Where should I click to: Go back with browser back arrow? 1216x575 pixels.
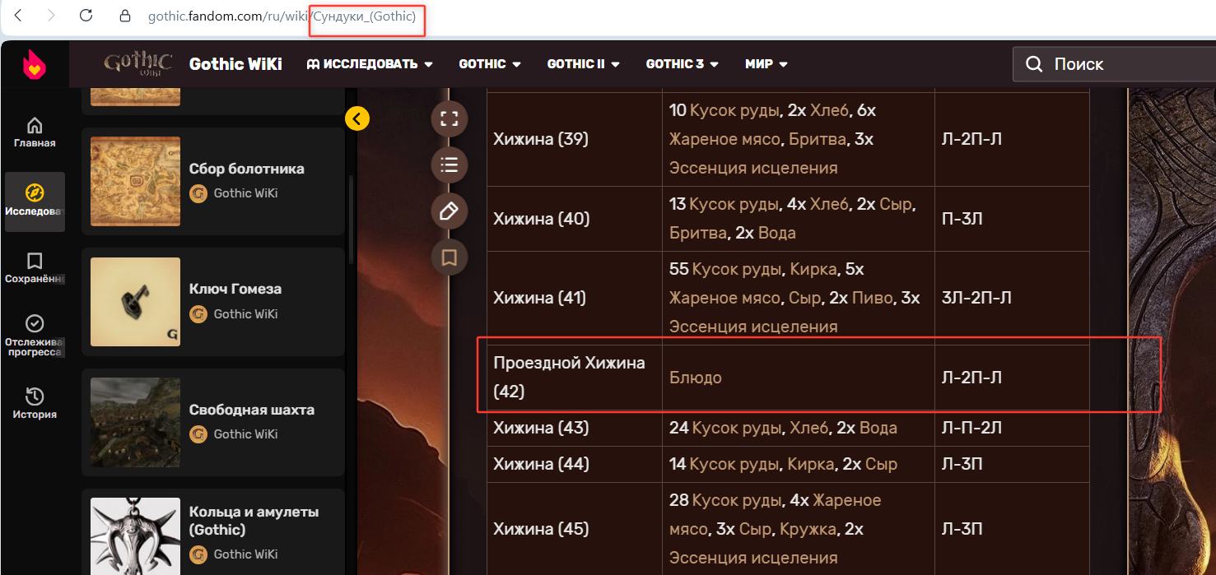(x=18, y=15)
